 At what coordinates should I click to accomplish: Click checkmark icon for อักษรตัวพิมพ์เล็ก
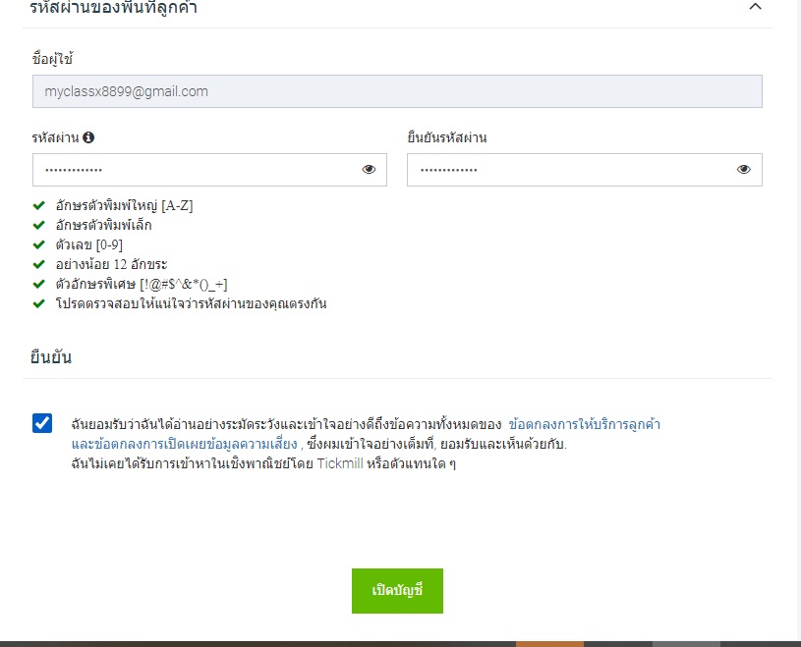click(x=38, y=226)
